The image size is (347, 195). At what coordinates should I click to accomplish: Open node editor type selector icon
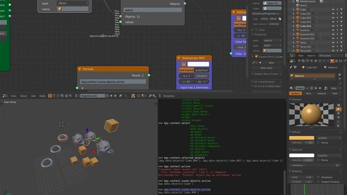tap(4, 96)
